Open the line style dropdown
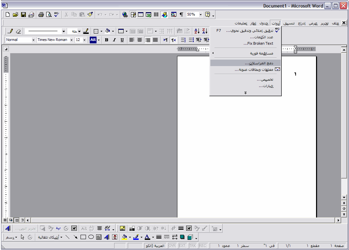349x250 pixels. [x=64, y=31]
